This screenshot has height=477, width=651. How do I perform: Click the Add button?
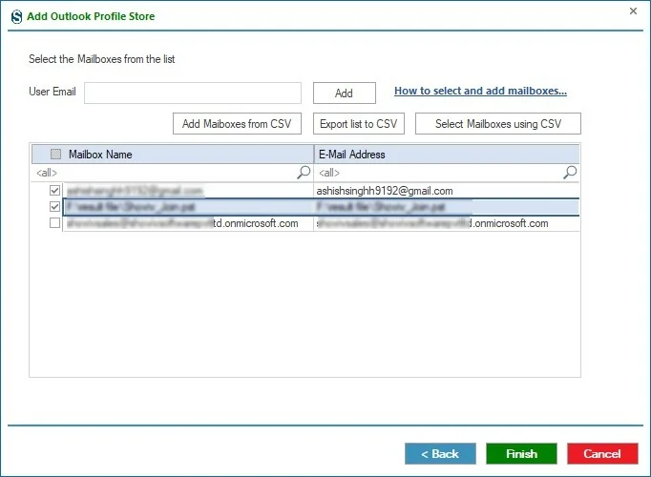tap(345, 93)
